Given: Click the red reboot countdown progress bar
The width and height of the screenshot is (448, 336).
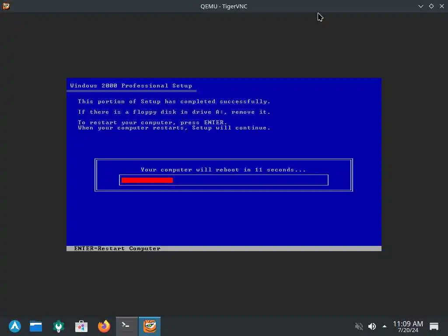Looking at the screenshot, I should [147, 180].
